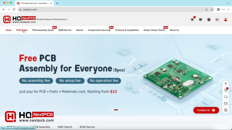The width and height of the screenshot is (232, 130).
Task: Click browser back arrow
Action: pyautogui.click(x=3, y=10)
